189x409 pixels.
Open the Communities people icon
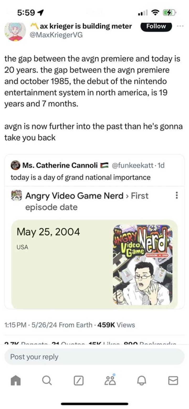click(110, 380)
